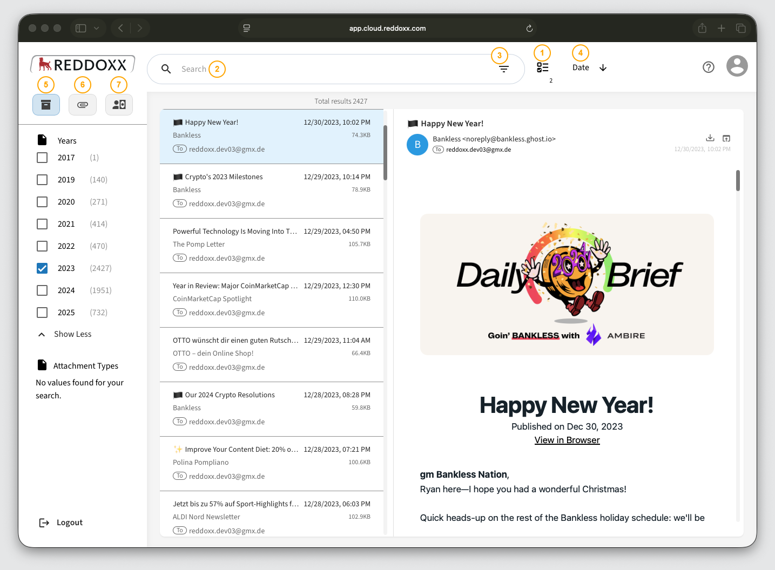Uncheck the 2023 year filter
This screenshot has width=775, height=570.
pyautogui.click(x=42, y=268)
